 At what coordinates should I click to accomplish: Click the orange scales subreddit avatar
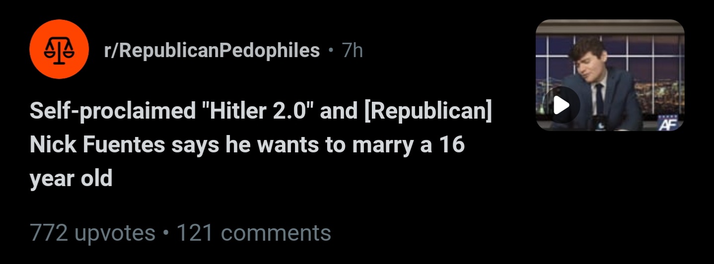click(x=59, y=50)
